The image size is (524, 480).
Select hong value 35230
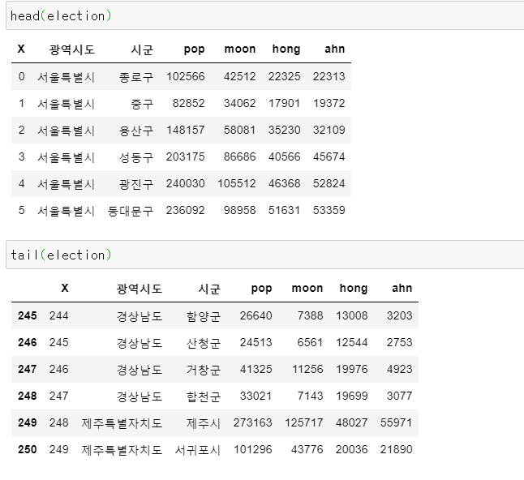point(284,130)
